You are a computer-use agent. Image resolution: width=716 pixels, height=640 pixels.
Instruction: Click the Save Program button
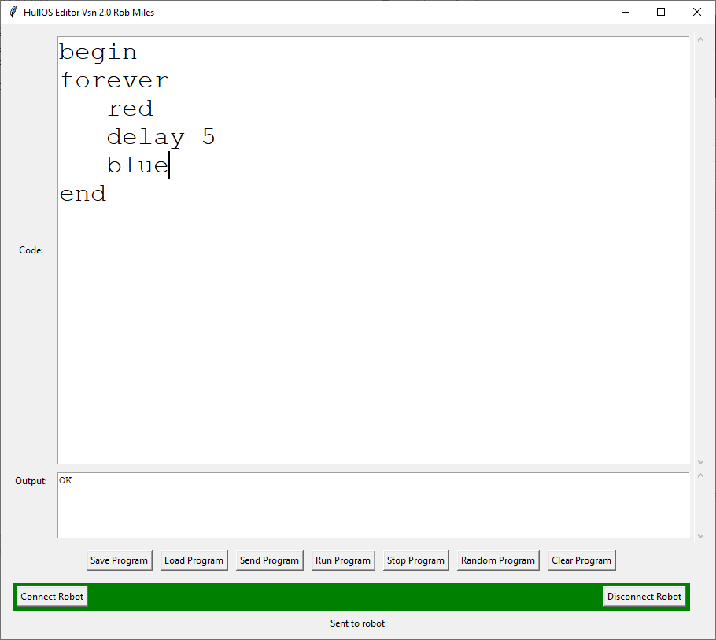click(x=119, y=560)
